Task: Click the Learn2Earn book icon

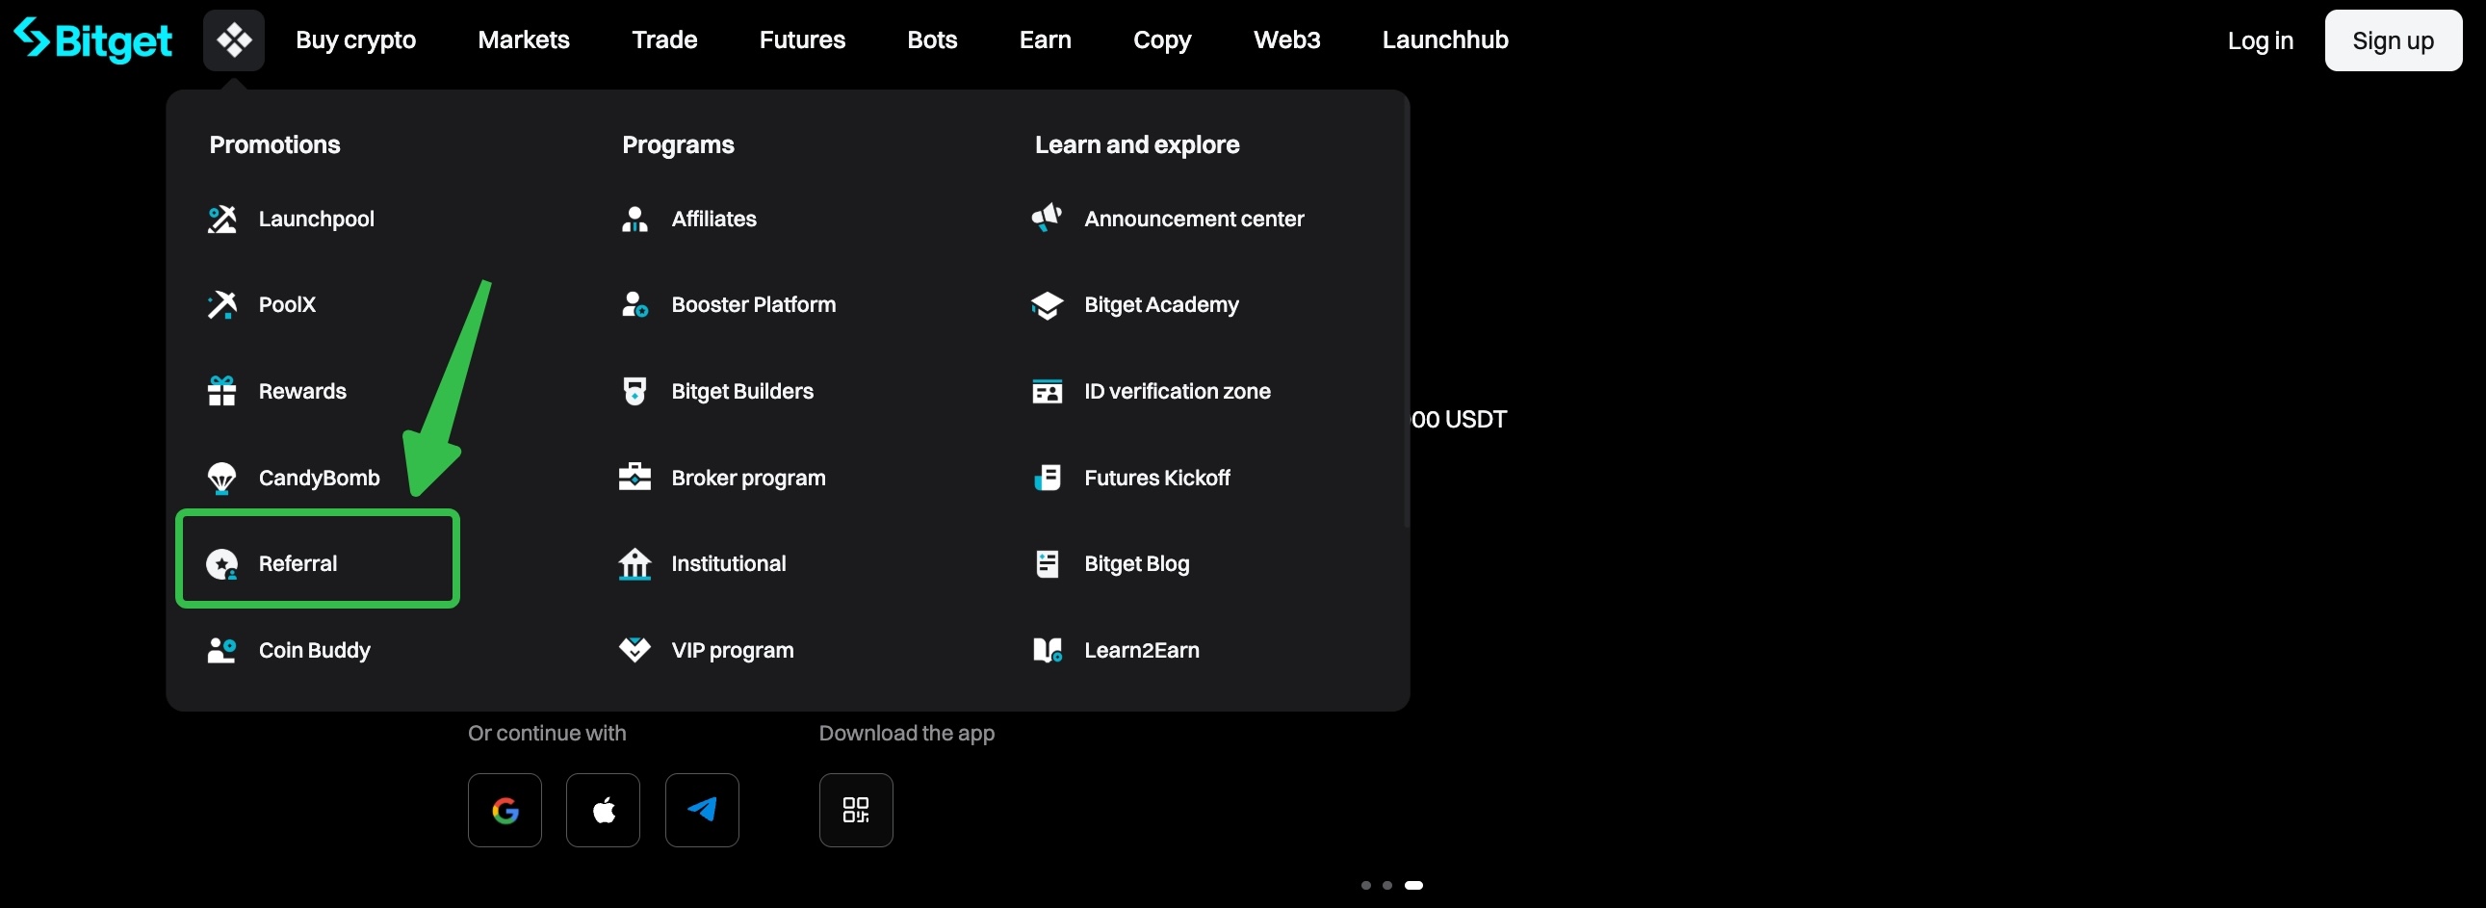Action: coord(1048,650)
